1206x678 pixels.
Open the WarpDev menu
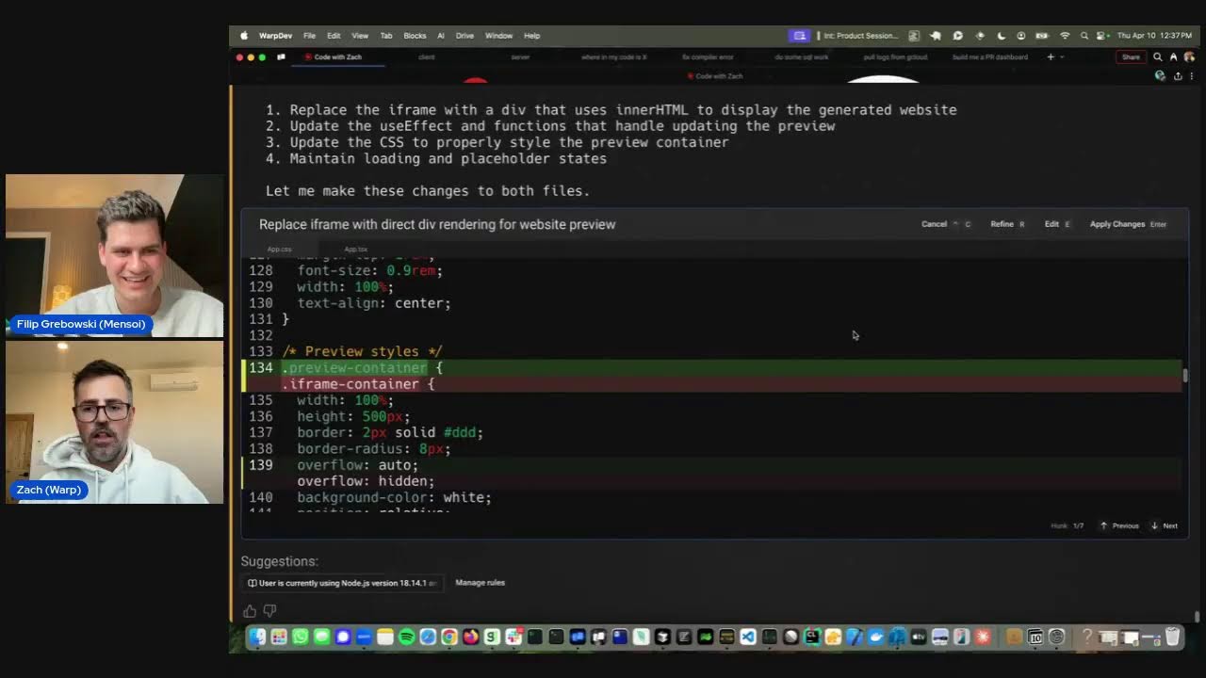pyautogui.click(x=275, y=36)
